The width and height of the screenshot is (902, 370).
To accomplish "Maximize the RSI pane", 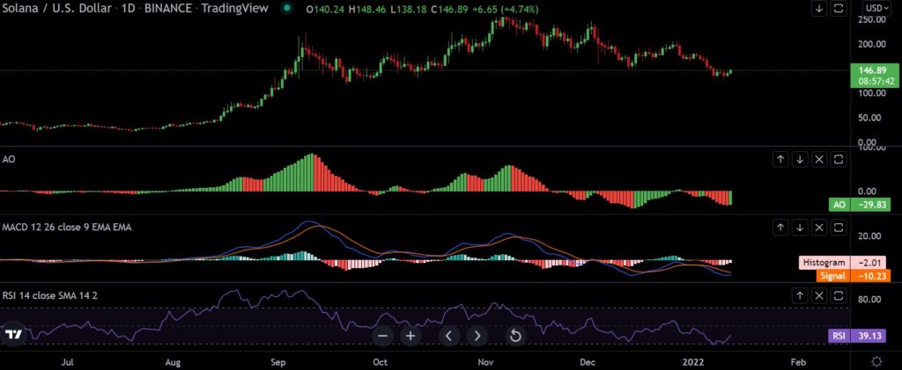I will pos(839,296).
